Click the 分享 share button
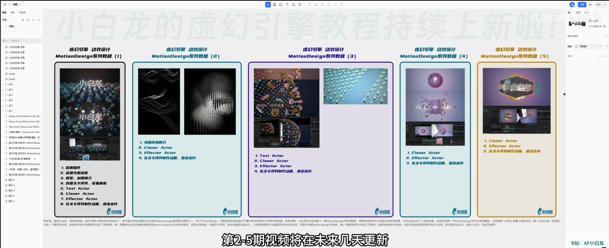The image size is (609, 248). coord(582,4)
